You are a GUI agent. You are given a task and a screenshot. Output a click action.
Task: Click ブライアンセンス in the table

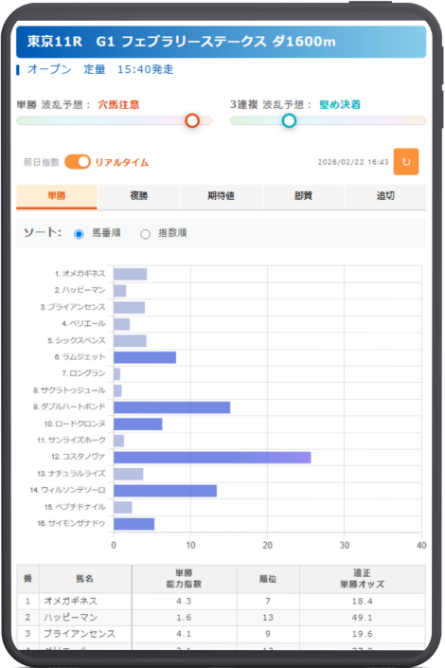click(x=80, y=634)
